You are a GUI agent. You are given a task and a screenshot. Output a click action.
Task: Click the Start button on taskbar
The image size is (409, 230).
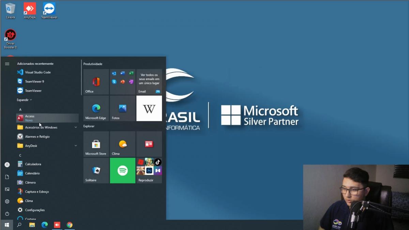click(x=6, y=225)
